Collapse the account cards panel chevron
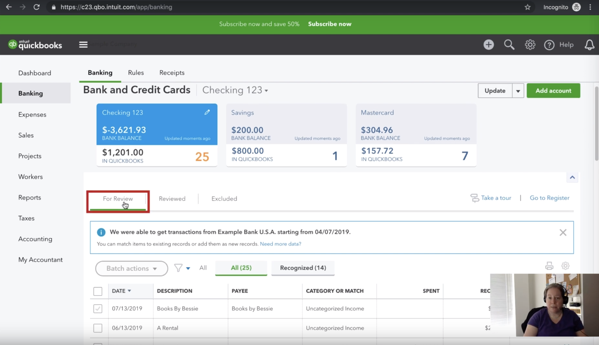Screen dimensions: 599x345 click(572, 177)
